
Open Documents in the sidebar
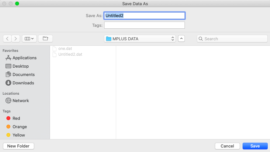(x=20, y=74)
